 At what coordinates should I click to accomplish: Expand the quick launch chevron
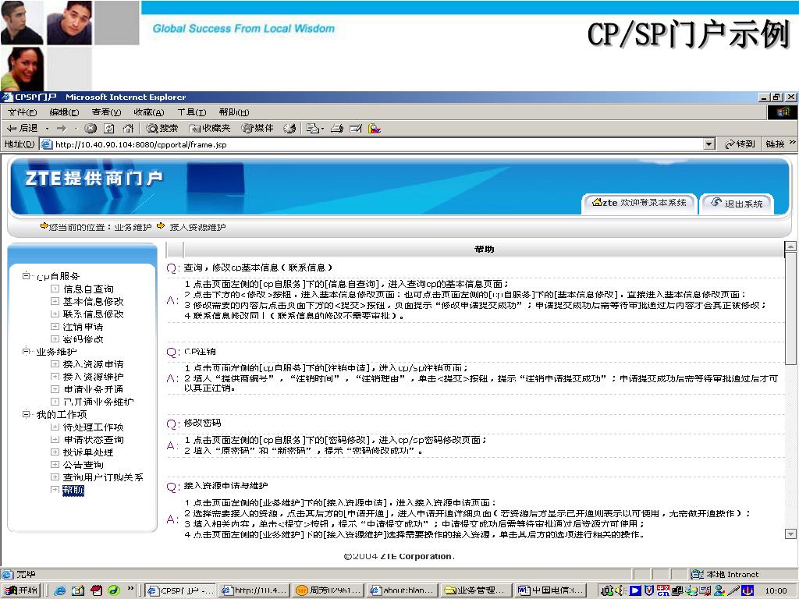tap(130, 590)
